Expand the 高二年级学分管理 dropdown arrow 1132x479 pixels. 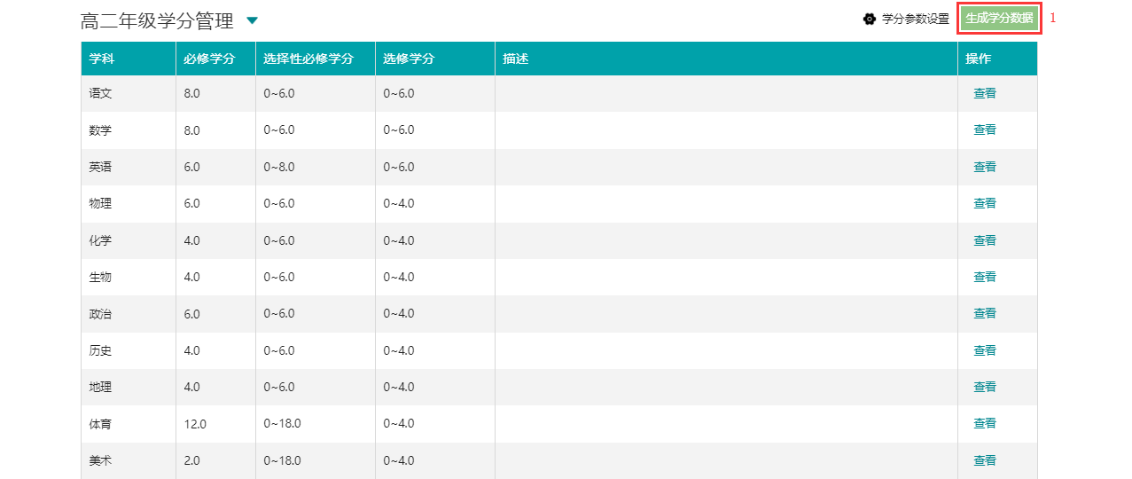[252, 20]
